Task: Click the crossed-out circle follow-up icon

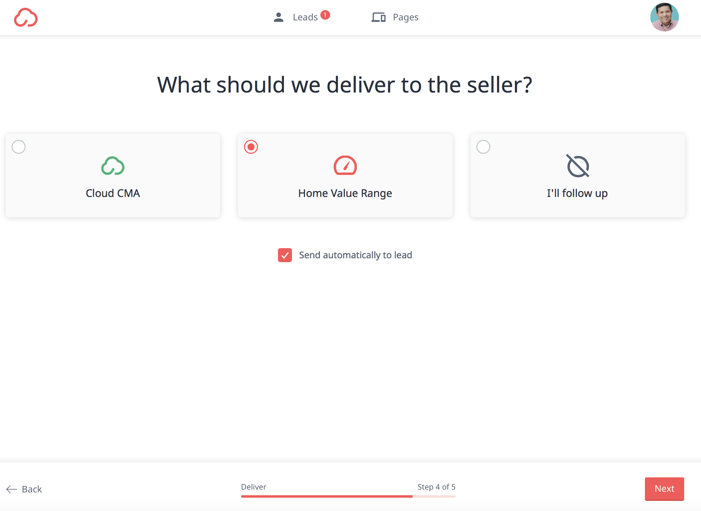Action: coord(578,166)
